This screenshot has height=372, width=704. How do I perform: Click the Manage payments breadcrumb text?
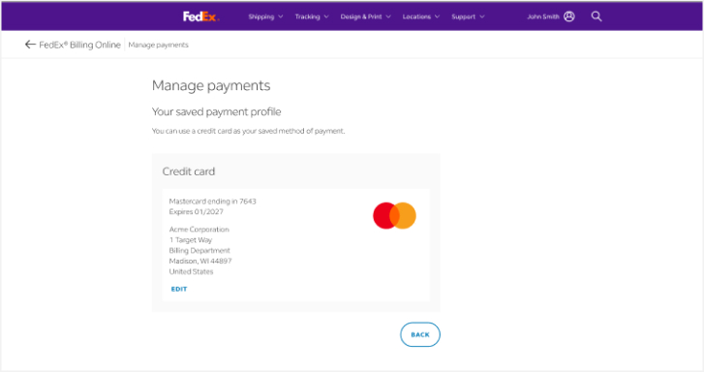coord(159,45)
